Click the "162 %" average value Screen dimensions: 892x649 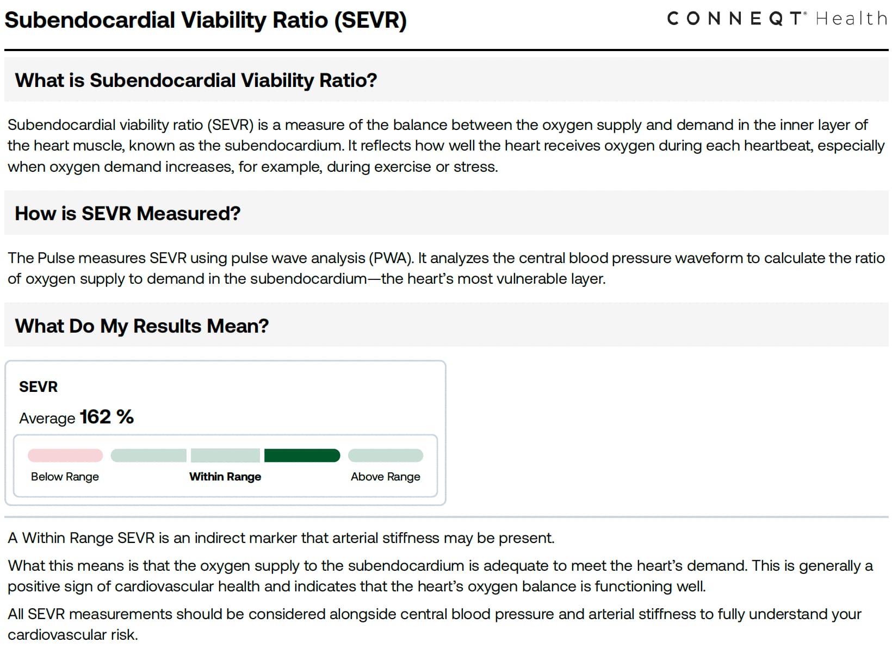tap(107, 417)
